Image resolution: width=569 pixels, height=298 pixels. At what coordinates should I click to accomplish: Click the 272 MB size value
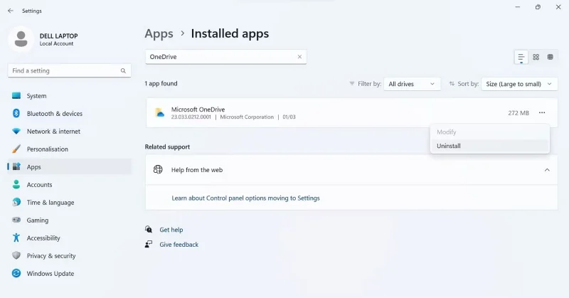519,113
